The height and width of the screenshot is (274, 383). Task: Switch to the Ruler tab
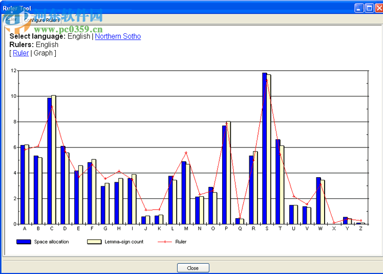pos(11,20)
